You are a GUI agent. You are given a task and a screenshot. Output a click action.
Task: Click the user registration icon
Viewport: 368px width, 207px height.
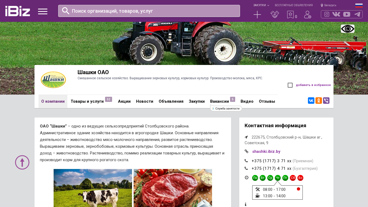pos(308,15)
